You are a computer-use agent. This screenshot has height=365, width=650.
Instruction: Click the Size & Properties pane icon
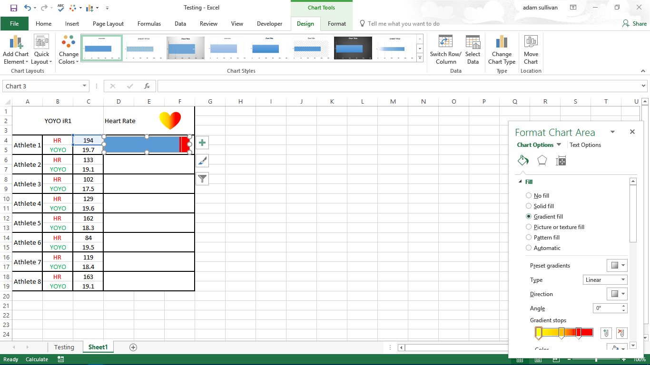[561, 161]
